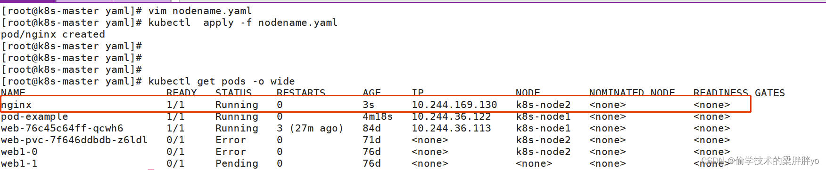Click the READY value 1/1 of pod-example
The image size is (826, 170).
pyautogui.click(x=175, y=116)
